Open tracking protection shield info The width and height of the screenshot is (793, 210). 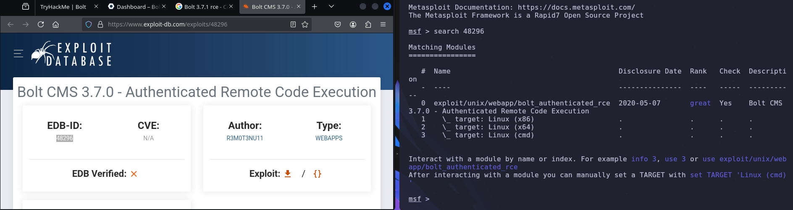pyautogui.click(x=89, y=24)
